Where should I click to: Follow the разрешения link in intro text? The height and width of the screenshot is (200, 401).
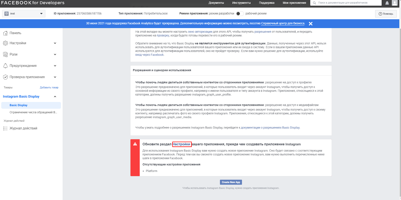[x=263, y=32]
